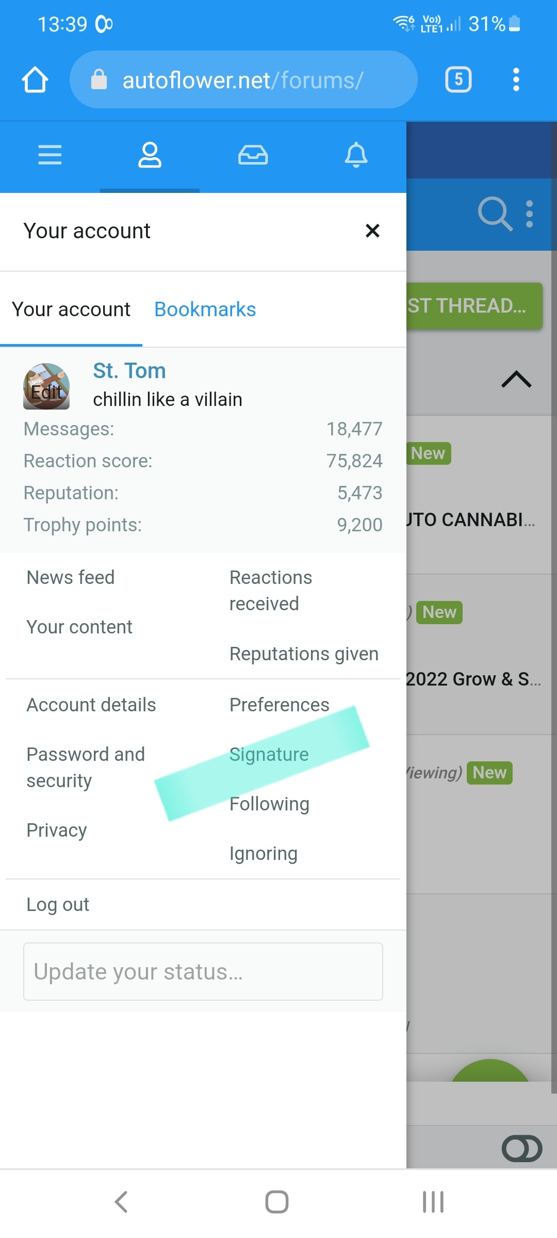
Task: Go to Preferences page
Action: (279, 705)
